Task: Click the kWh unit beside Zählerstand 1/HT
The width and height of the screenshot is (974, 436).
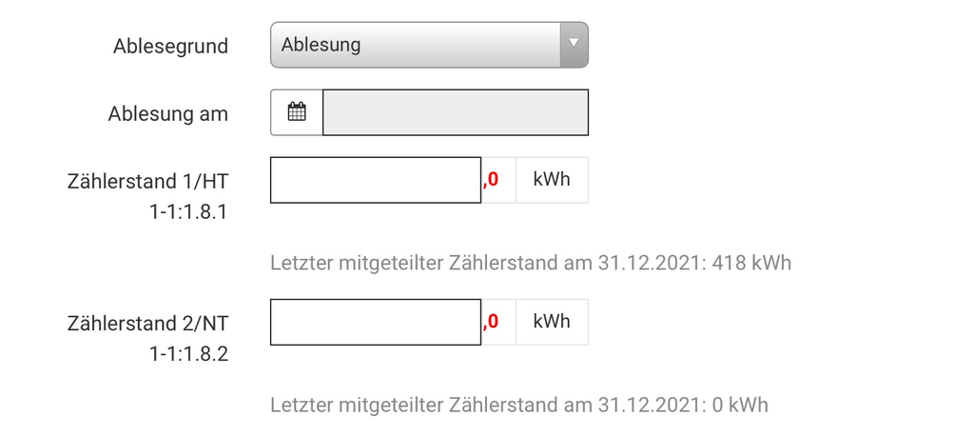Action: [x=552, y=179]
